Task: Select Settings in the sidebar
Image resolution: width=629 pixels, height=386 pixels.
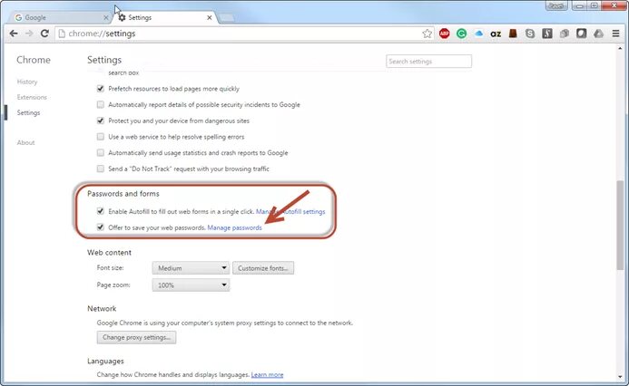Action: point(28,113)
